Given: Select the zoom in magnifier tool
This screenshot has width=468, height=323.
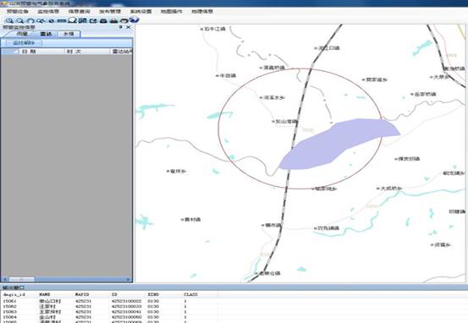Looking at the screenshot, I should (9, 20).
